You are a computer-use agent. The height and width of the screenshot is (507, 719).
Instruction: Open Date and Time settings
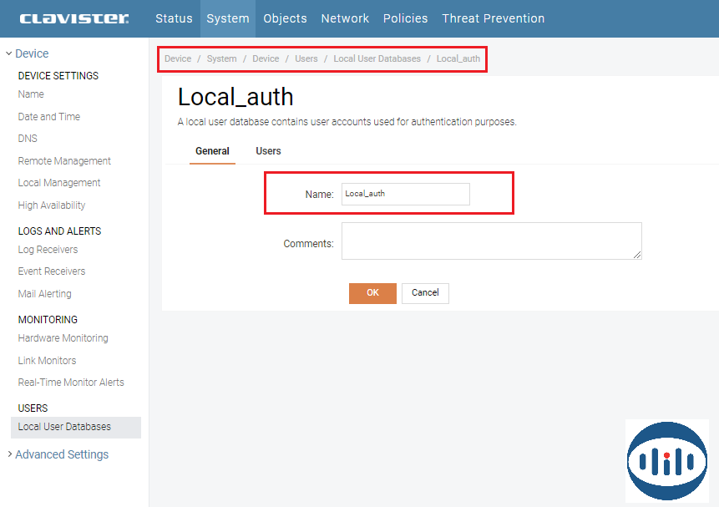[x=49, y=117]
